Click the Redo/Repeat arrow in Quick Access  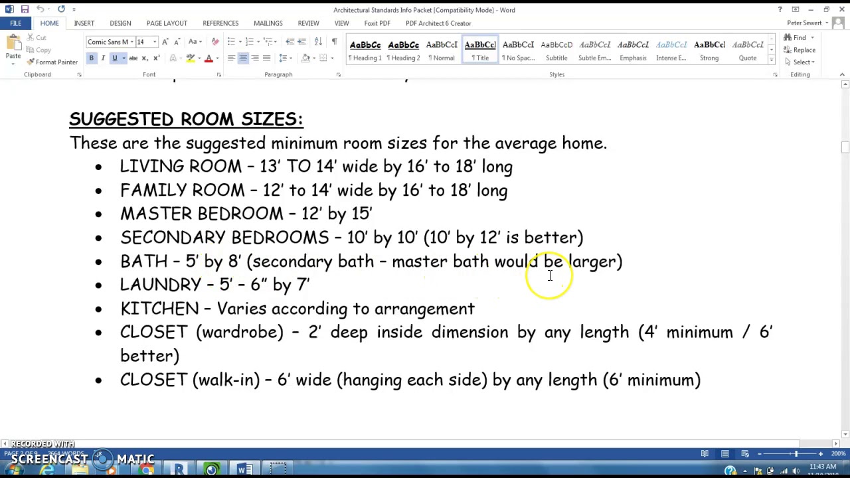coord(61,9)
